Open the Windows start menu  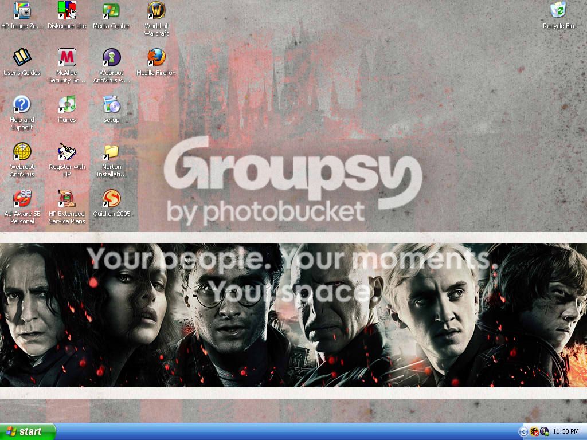coord(28,431)
